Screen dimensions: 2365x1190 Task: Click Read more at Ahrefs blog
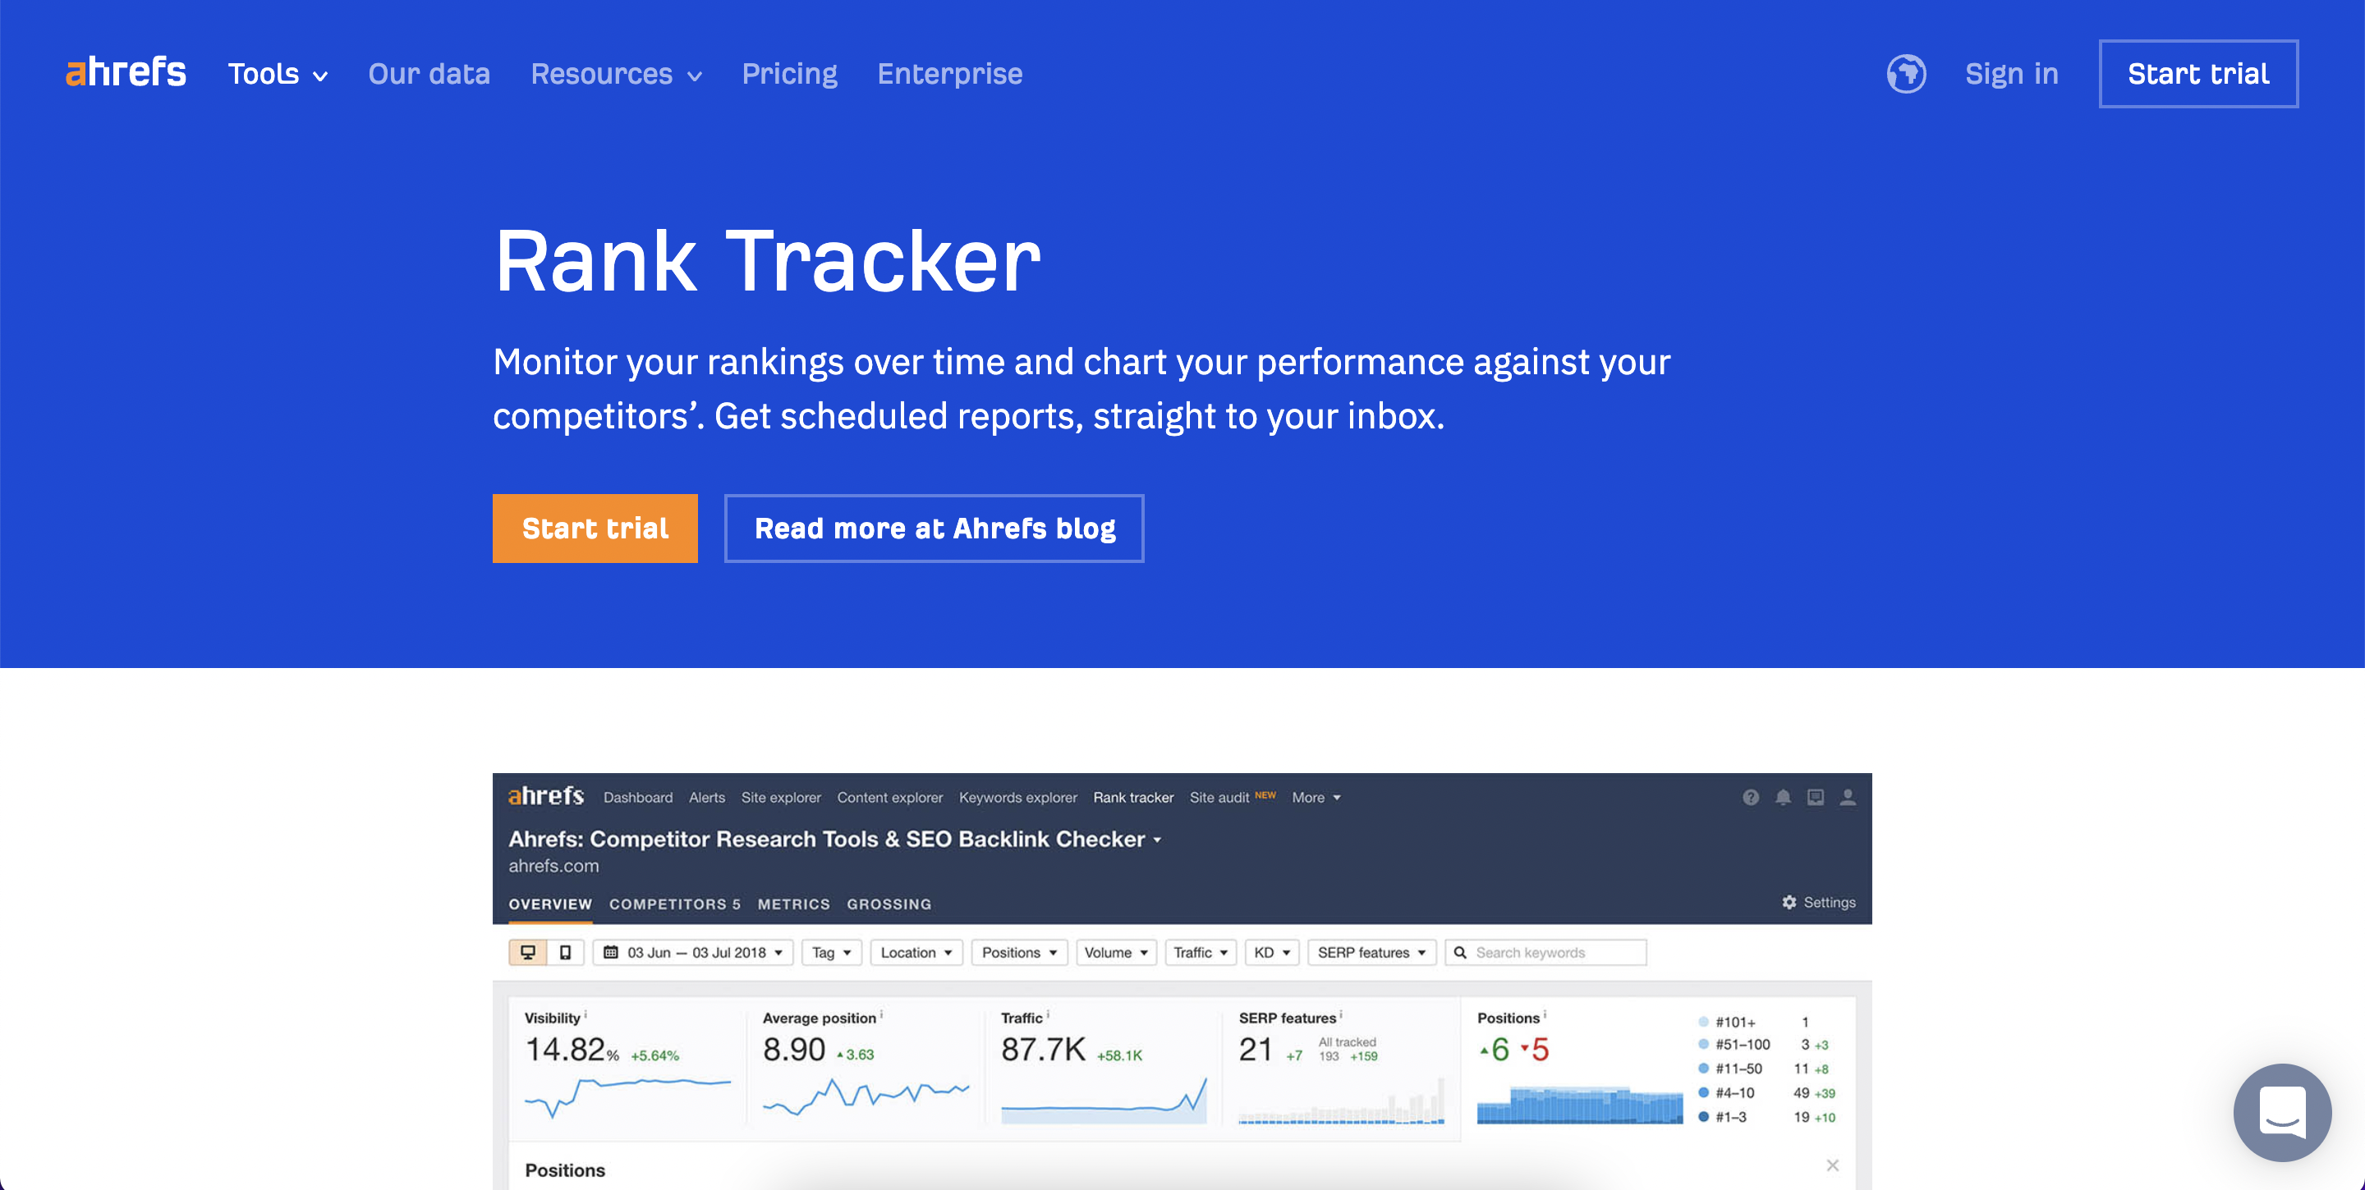934,528
